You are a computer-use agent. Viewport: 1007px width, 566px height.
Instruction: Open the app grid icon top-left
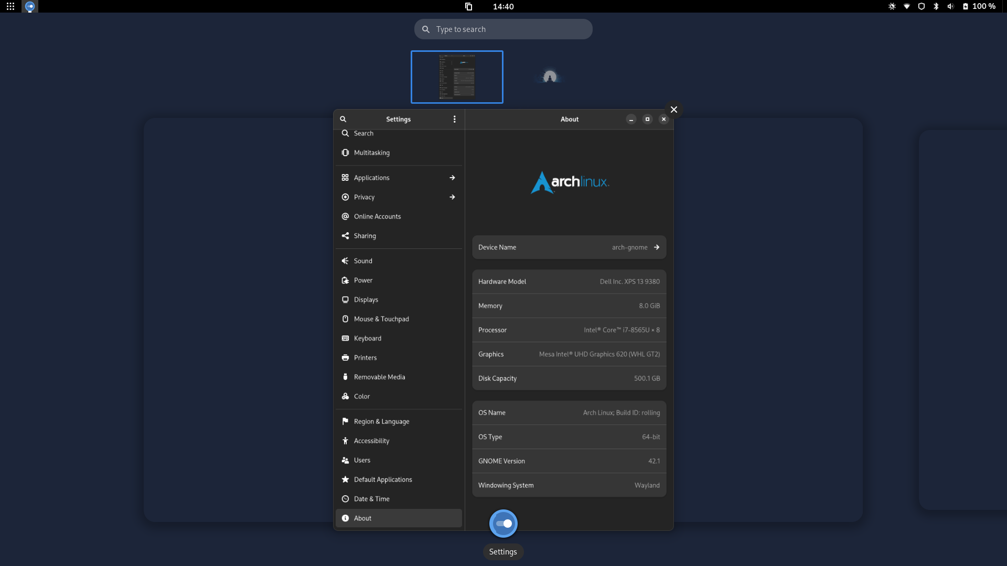point(10,6)
